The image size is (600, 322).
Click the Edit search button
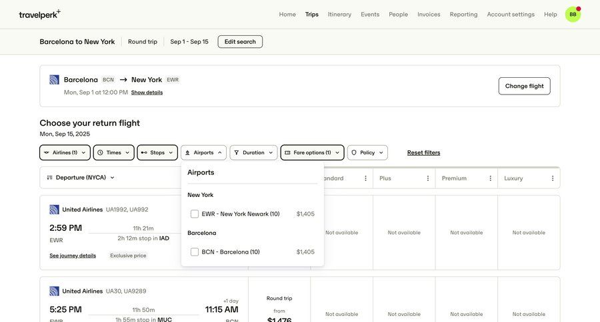(240, 42)
